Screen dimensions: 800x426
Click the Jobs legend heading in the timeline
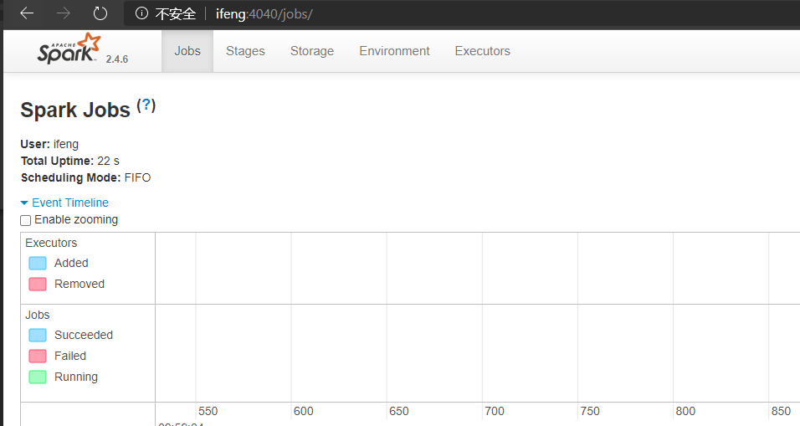click(38, 315)
